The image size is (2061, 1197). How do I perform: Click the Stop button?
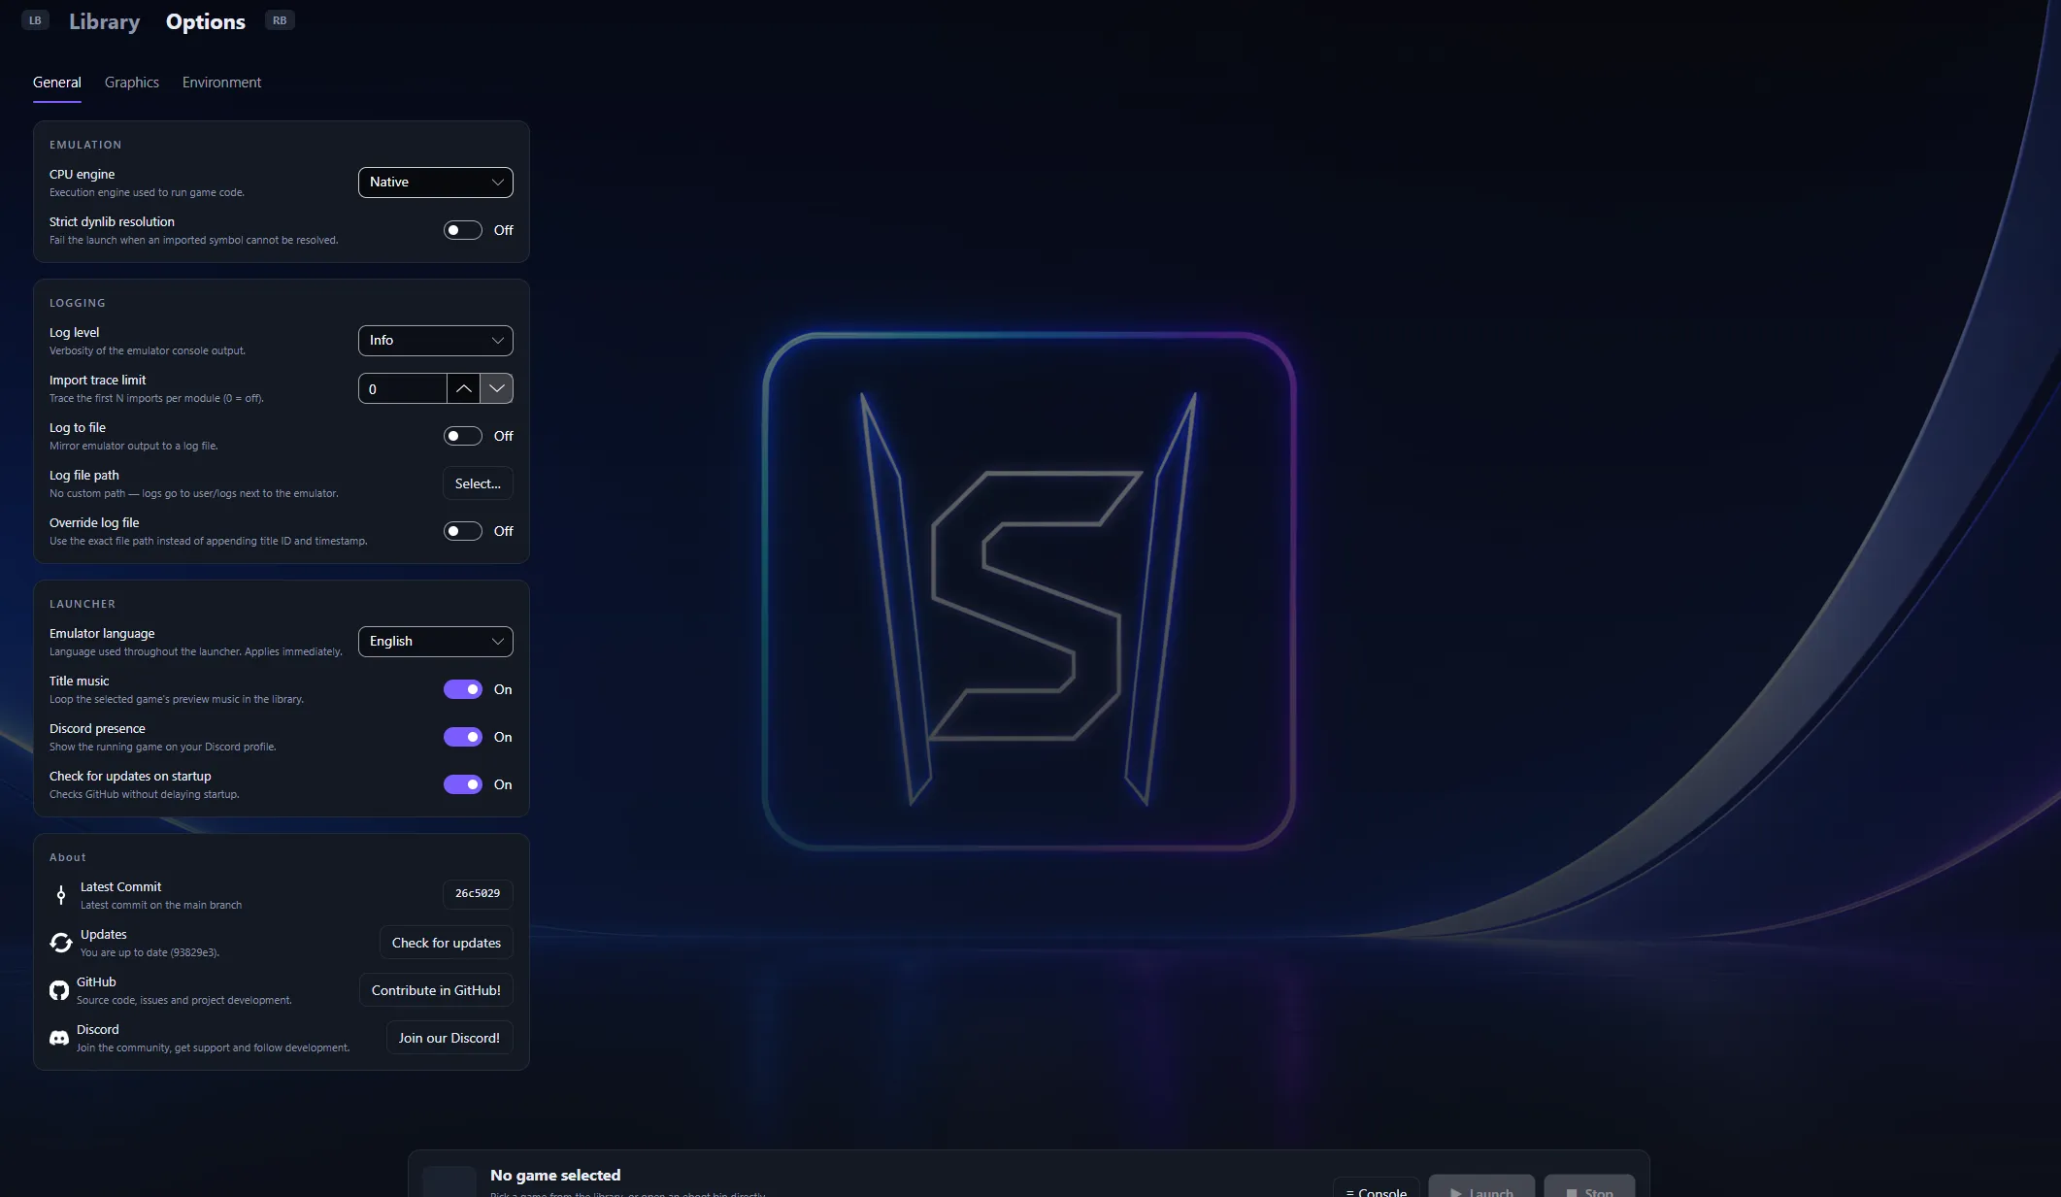[1589, 1186]
